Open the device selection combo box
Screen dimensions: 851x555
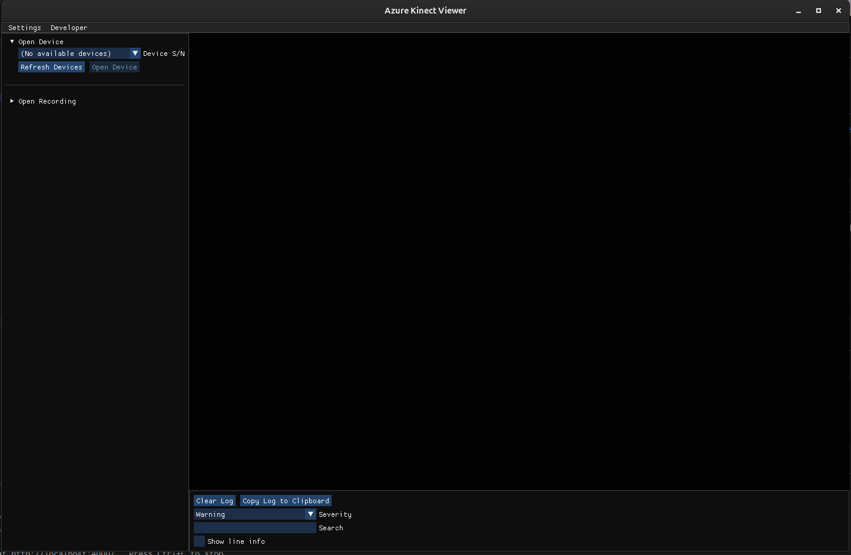point(79,54)
